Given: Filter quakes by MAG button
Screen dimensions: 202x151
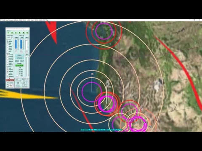Looking at the screenshot, I should [16, 37].
